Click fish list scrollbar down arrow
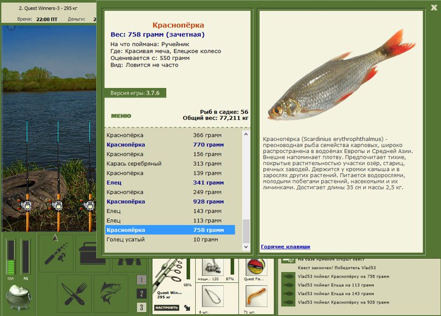The width and height of the screenshot is (441, 316). tap(246, 247)
